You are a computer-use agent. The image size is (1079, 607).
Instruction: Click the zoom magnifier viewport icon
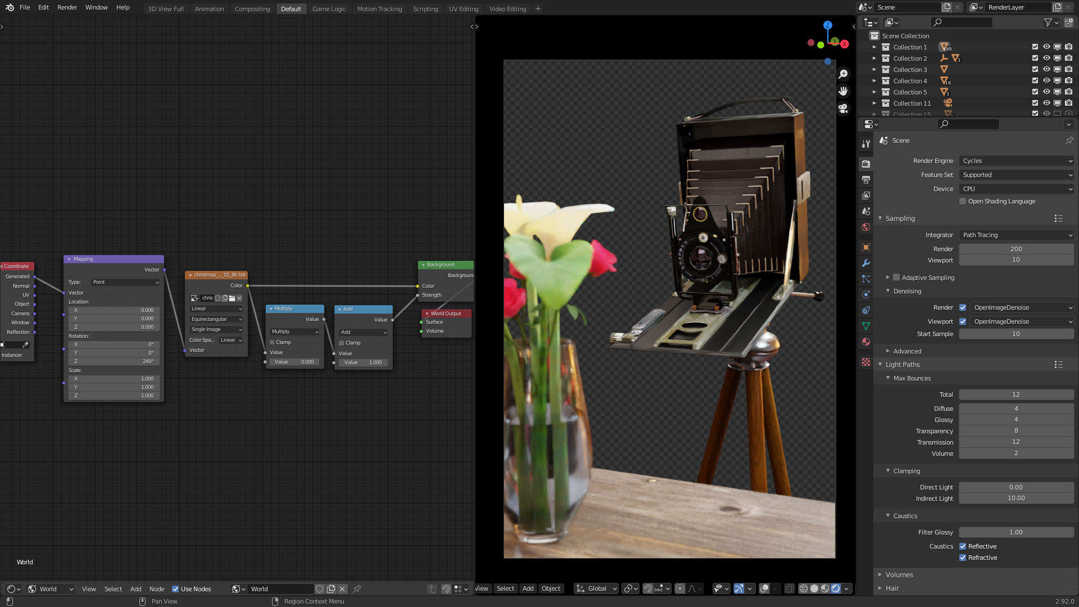[x=843, y=74]
